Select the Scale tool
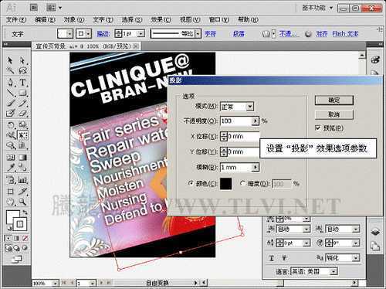The image size is (386, 289). tap(22, 125)
